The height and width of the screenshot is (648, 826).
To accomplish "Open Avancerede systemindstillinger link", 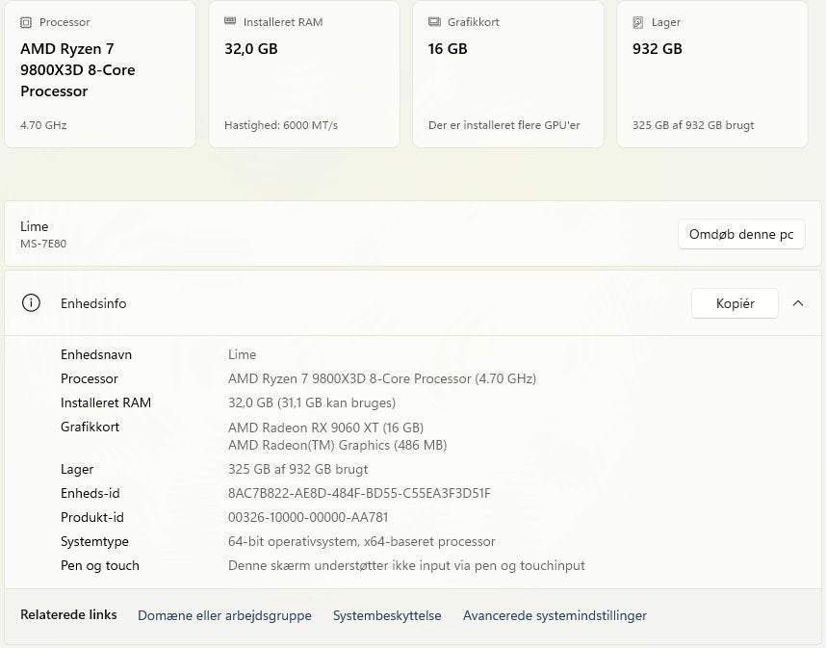I will 555,615.
